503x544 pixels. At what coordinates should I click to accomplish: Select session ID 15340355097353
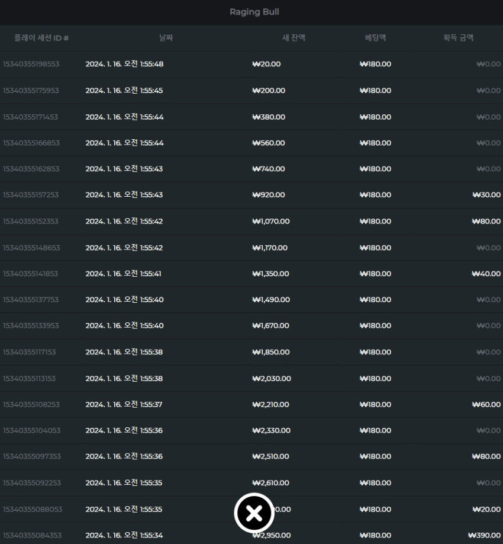[32, 456]
